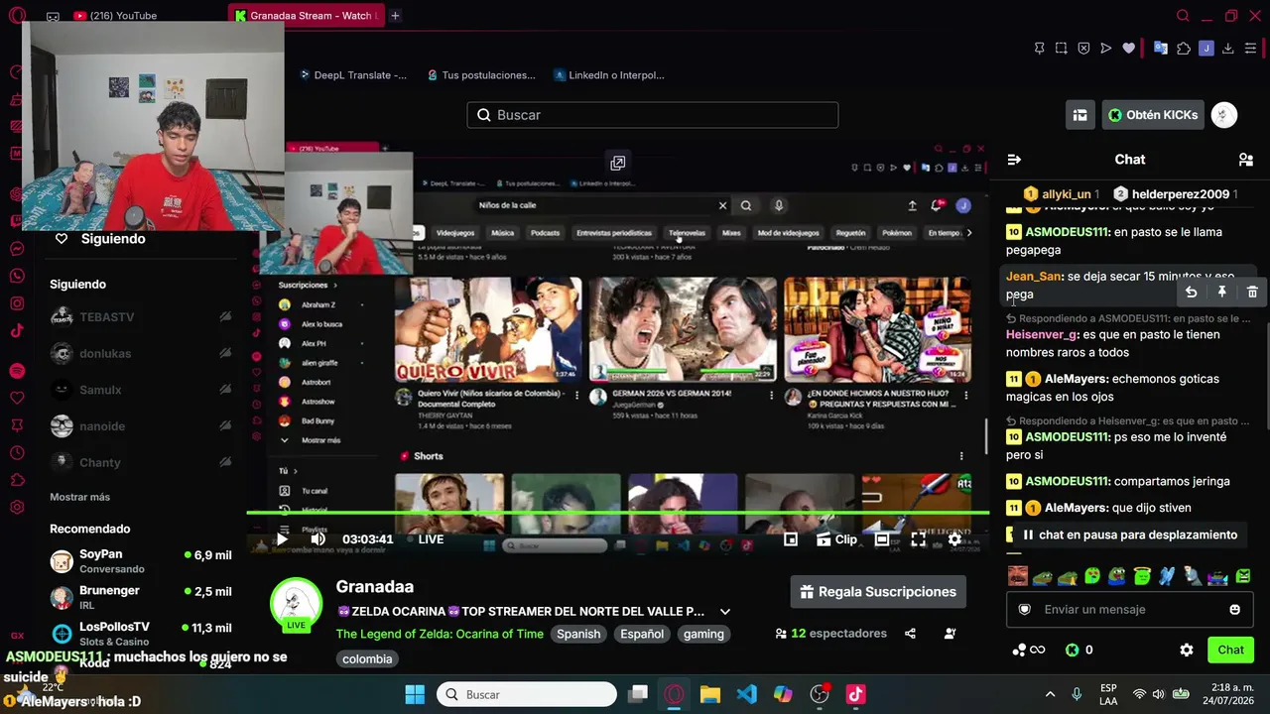Open the Kick profile avatar menu

coord(1224,115)
